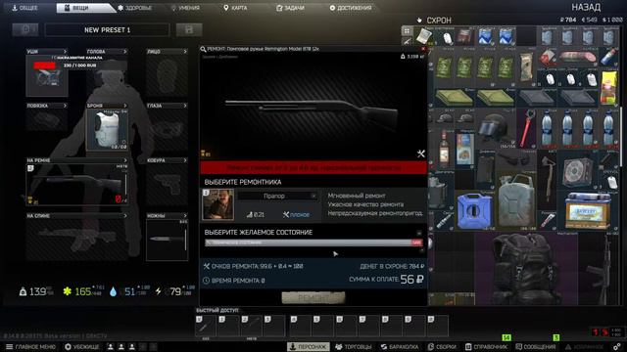Click the Prapor trader portrait

coord(217,204)
